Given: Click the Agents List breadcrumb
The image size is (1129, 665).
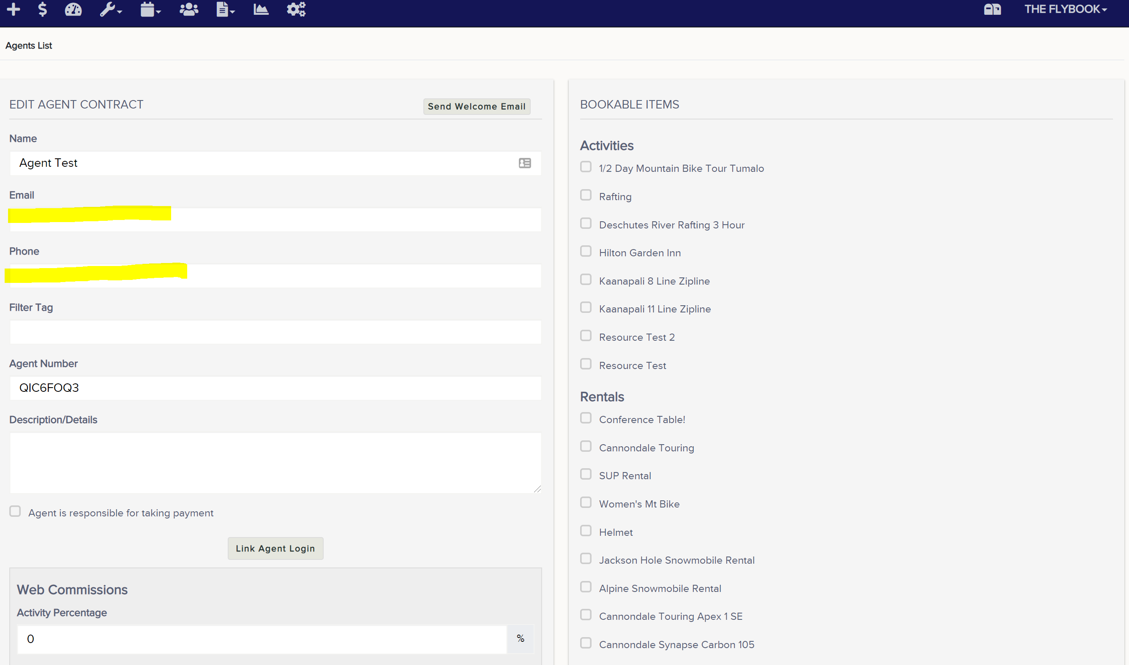Looking at the screenshot, I should [x=28, y=45].
